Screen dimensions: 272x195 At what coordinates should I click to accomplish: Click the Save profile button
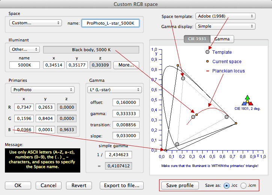(180, 185)
